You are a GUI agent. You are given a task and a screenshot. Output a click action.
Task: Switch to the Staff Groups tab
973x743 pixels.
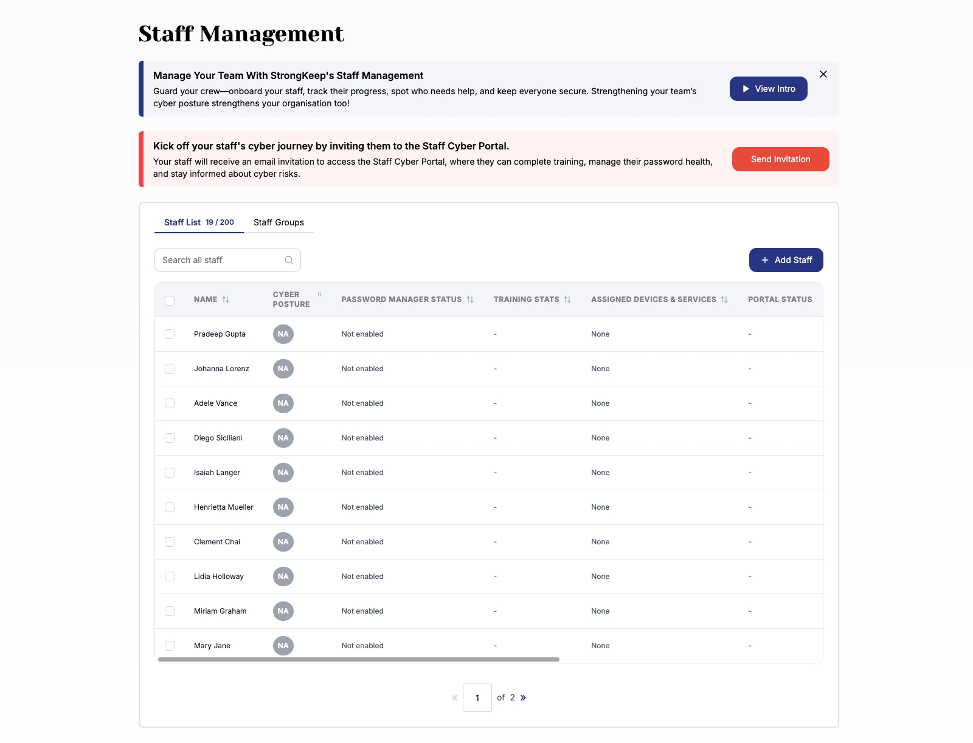[x=279, y=222]
